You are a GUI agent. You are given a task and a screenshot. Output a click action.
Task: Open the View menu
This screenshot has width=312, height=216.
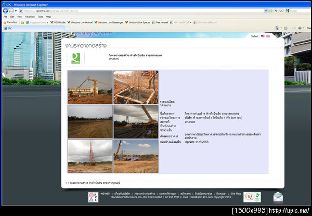pos(20,17)
